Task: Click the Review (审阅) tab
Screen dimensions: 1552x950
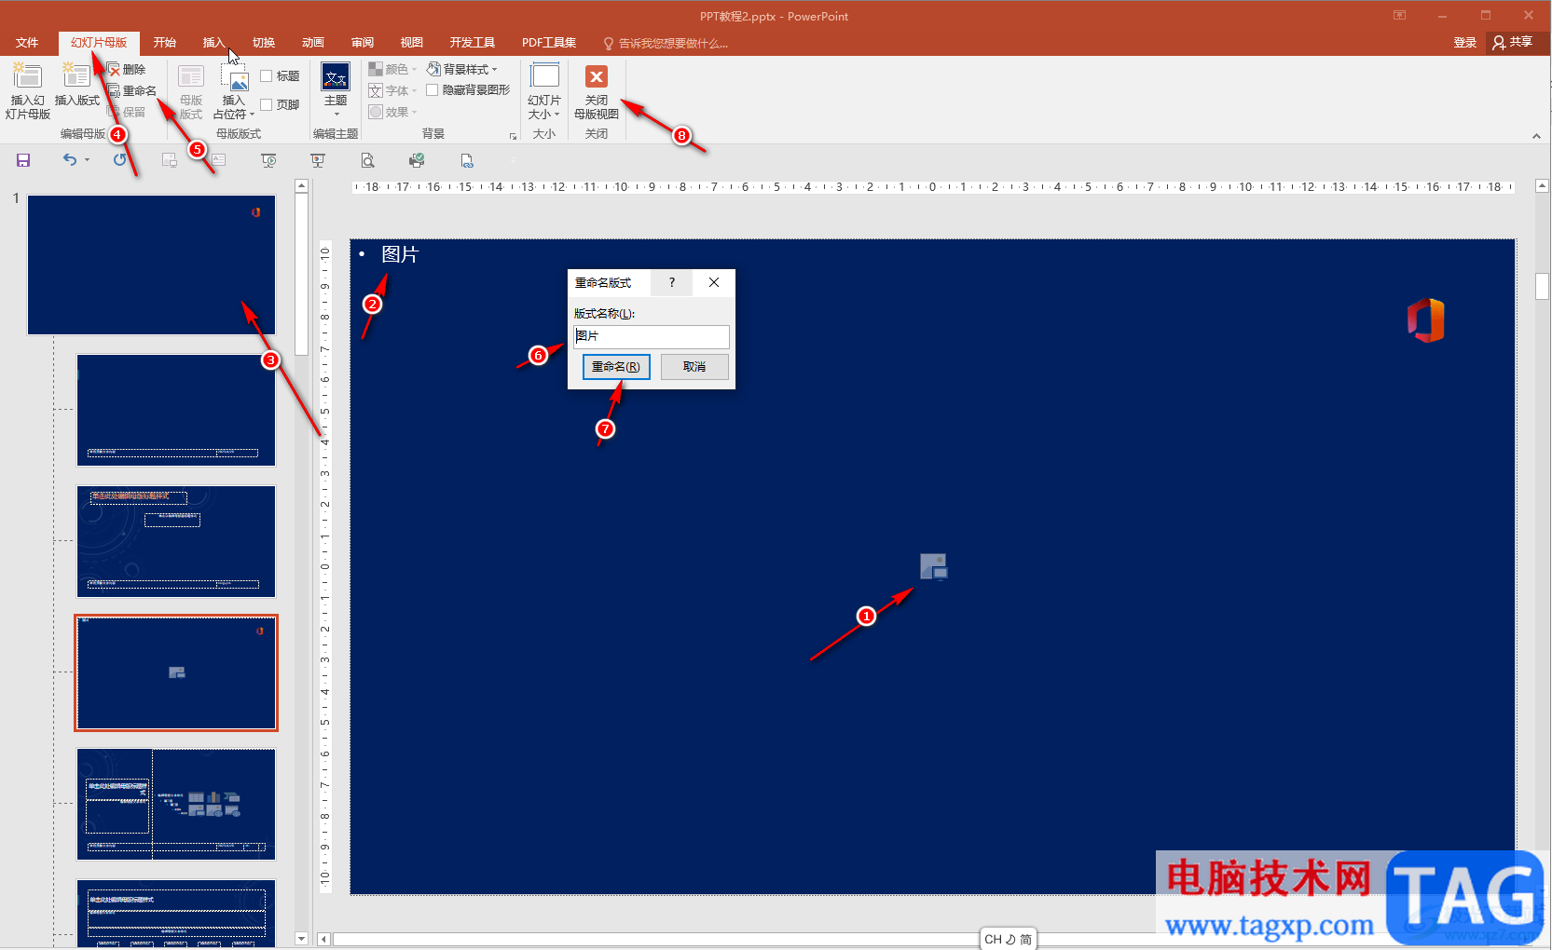Action: (x=363, y=43)
